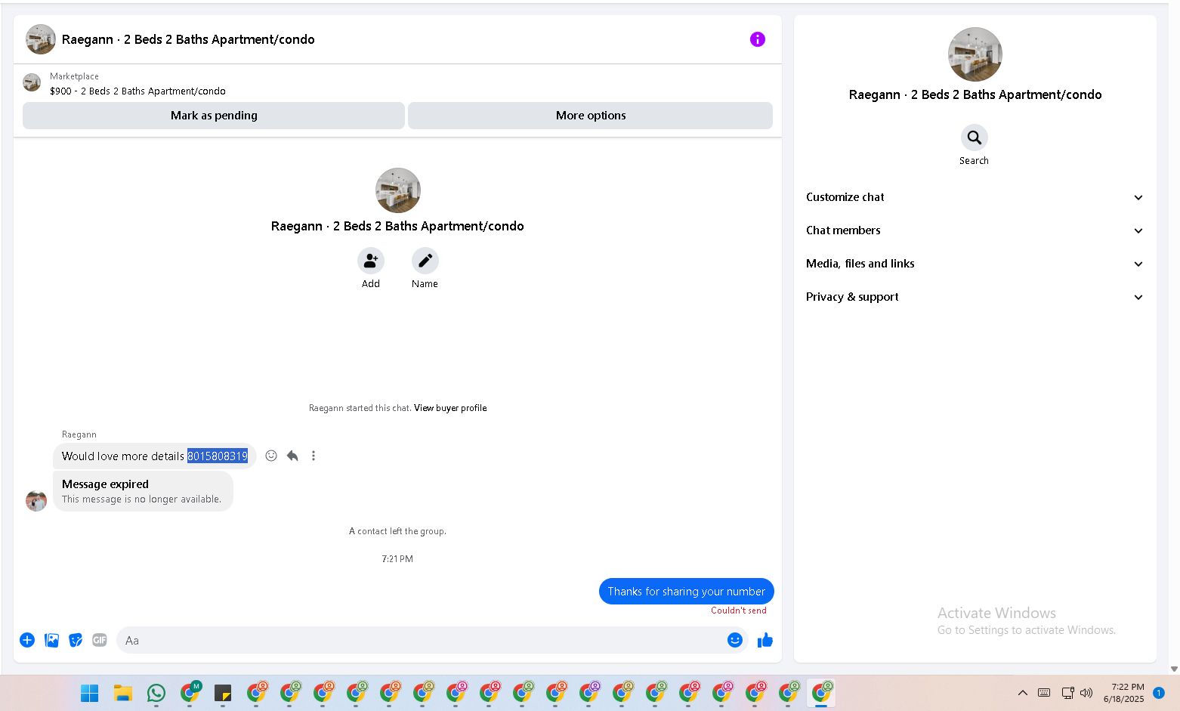This screenshot has width=1180, height=711.
Task: Open File Explorer from taskbar
Action: [122, 693]
